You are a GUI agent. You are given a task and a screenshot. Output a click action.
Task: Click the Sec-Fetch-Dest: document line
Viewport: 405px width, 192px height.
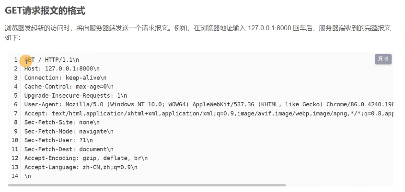tap(69, 149)
